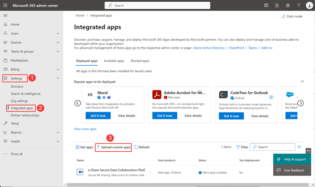Image resolution: width=315 pixels, height=187 pixels.
Task: Select Integrated apps in sidebar
Action: tap(22, 108)
